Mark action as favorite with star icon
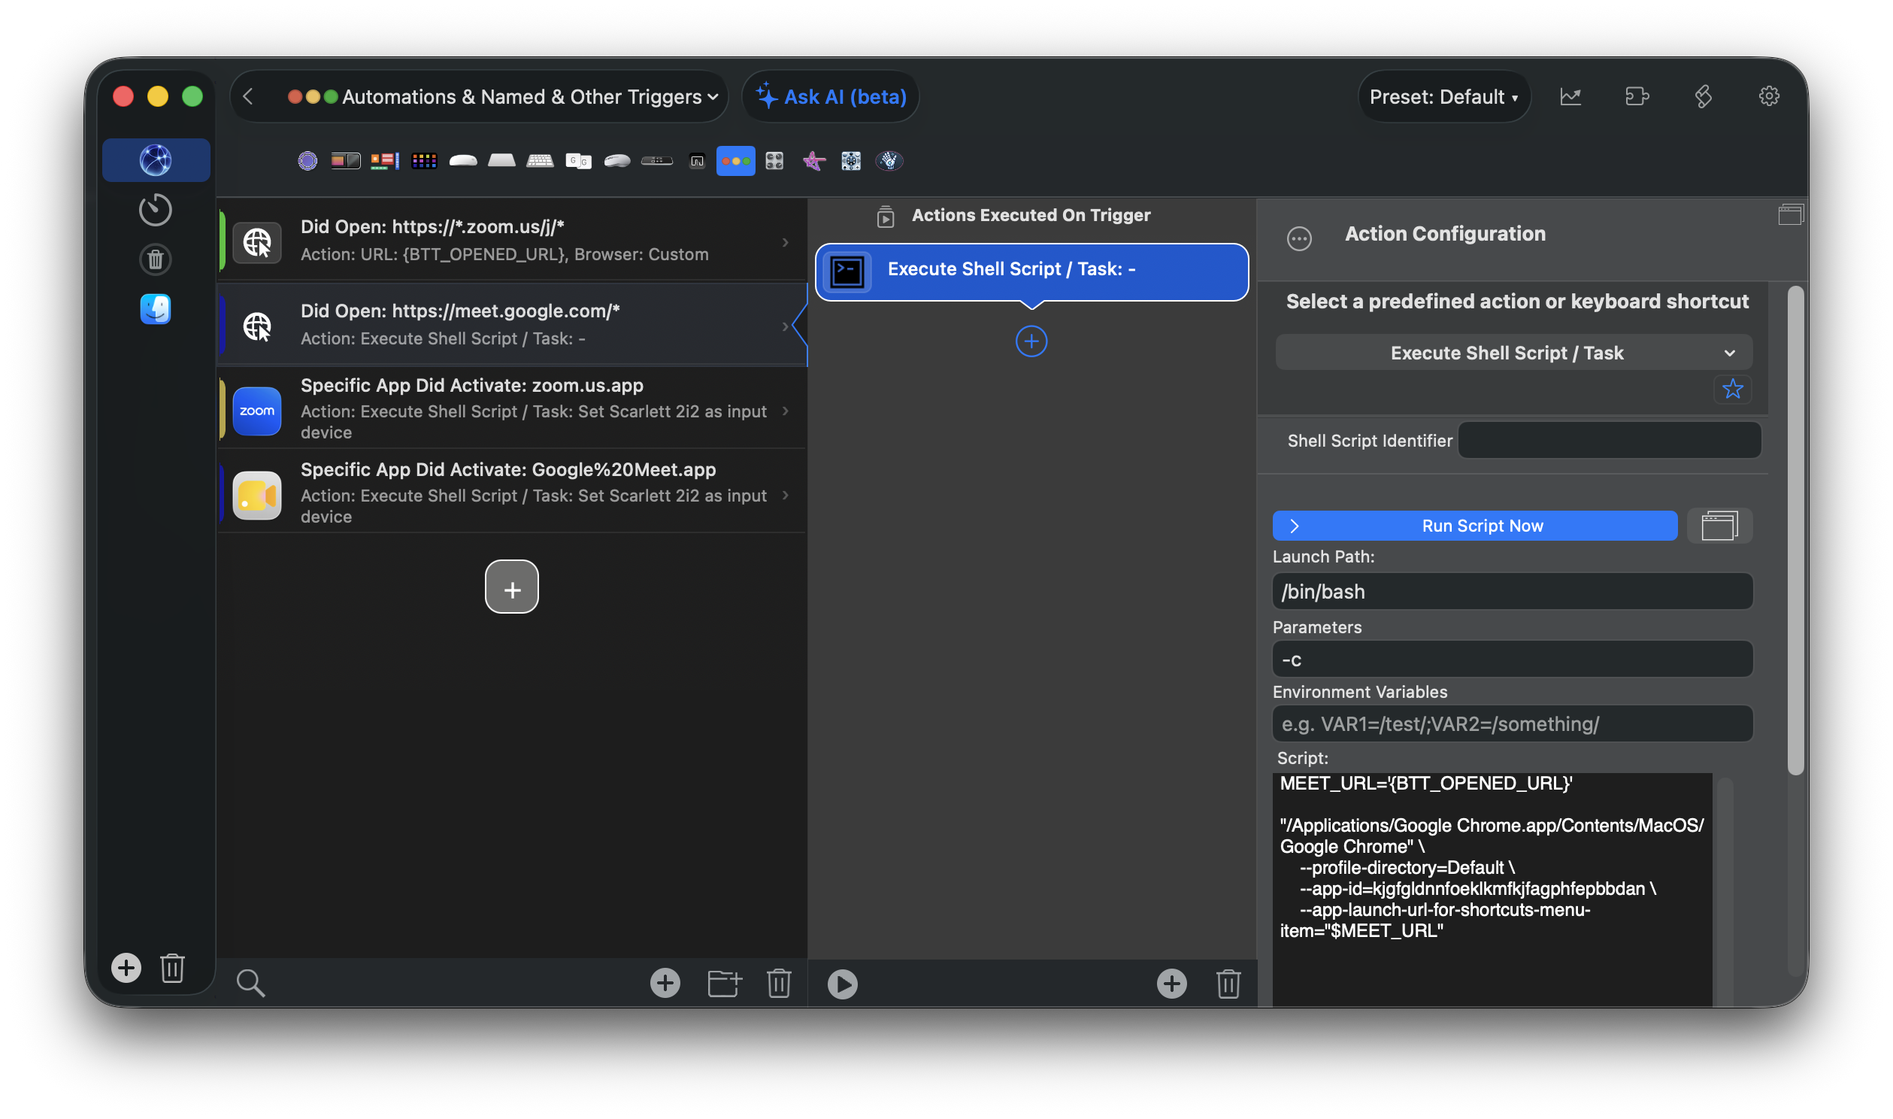 1731,389
